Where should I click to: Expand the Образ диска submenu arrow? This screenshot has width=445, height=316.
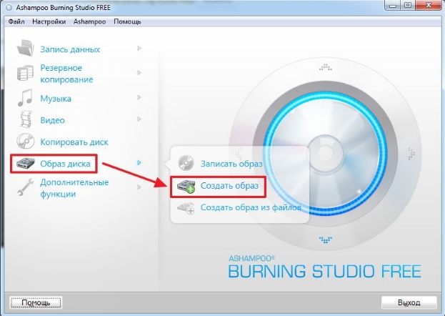[x=139, y=162]
